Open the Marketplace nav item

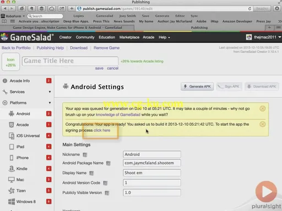point(129,37)
